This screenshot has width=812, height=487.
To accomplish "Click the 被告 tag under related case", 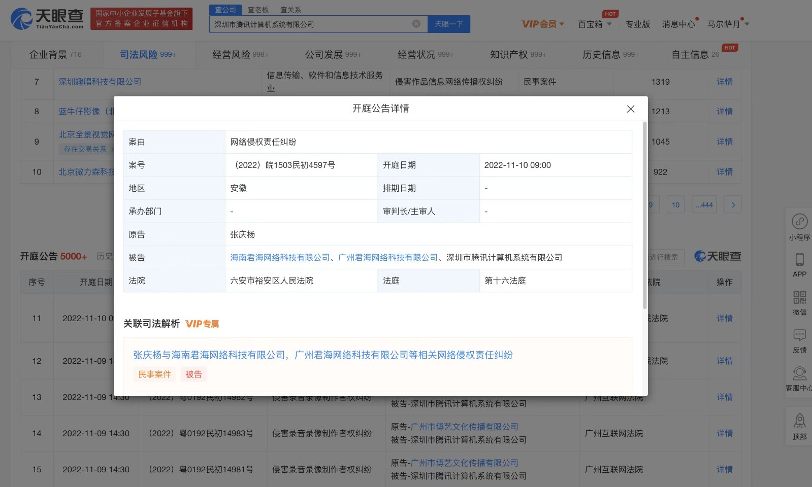I will [193, 374].
